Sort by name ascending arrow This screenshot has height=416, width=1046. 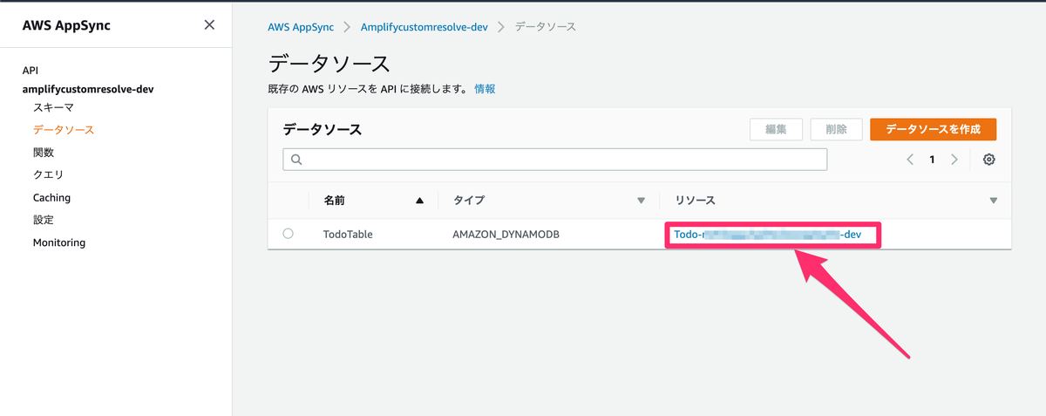[x=420, y=201]
